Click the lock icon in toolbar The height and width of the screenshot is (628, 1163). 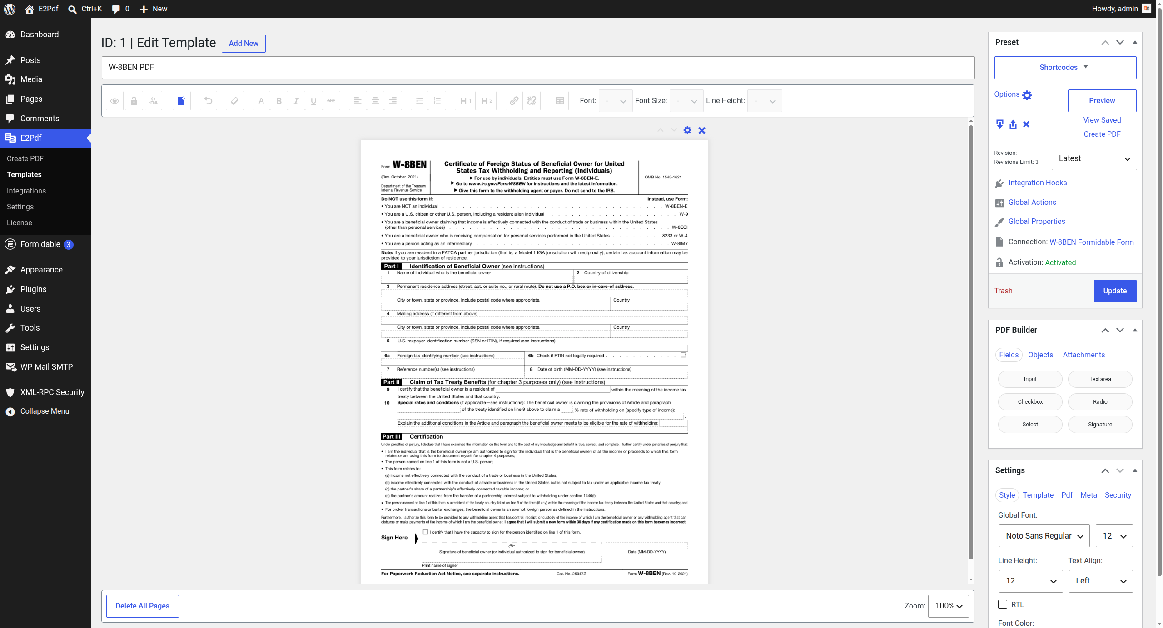[134, 101]
